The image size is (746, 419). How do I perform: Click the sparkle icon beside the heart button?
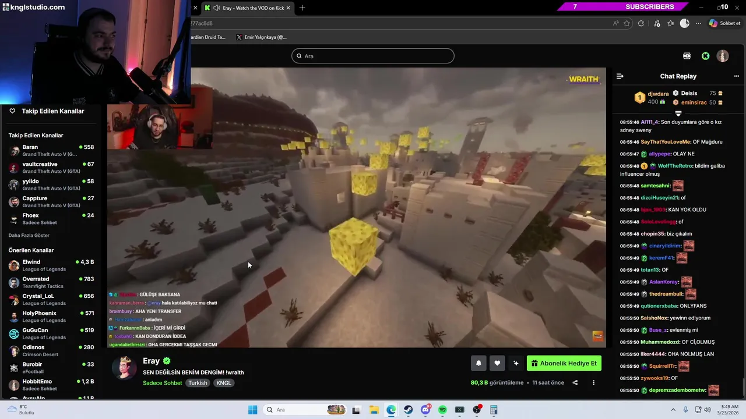pos(516,363)
